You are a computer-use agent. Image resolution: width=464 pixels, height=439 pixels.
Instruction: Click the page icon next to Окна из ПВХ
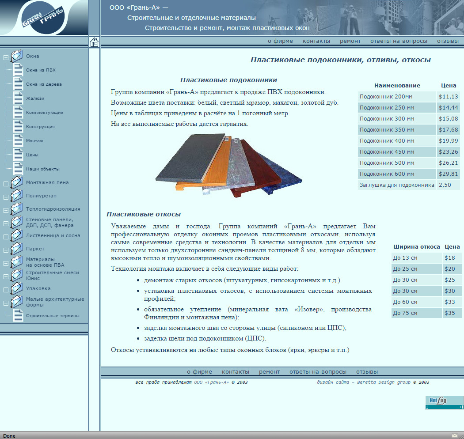pos(18,70)
